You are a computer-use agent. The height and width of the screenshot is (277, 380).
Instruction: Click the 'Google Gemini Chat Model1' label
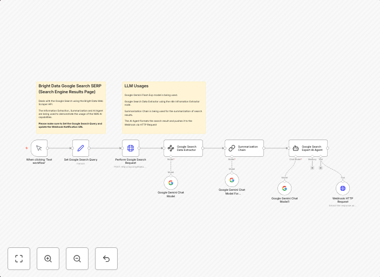pos(284,200)
